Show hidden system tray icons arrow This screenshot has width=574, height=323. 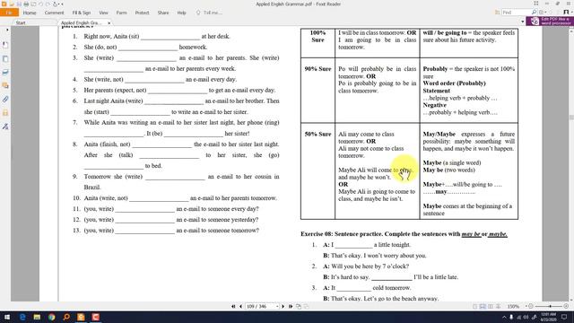(504, 317)
